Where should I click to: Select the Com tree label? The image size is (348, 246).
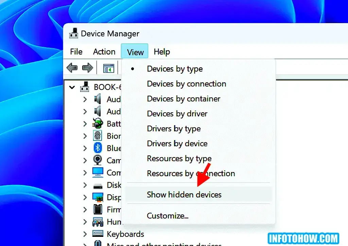pyautogui.click(x=114, y=173)
